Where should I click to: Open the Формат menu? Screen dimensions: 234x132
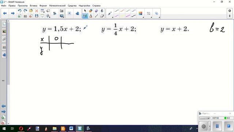(x=43, y=5)
